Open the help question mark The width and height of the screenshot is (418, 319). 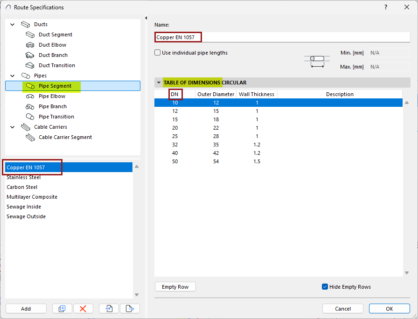pyautogui.click(x=386, y=7)
